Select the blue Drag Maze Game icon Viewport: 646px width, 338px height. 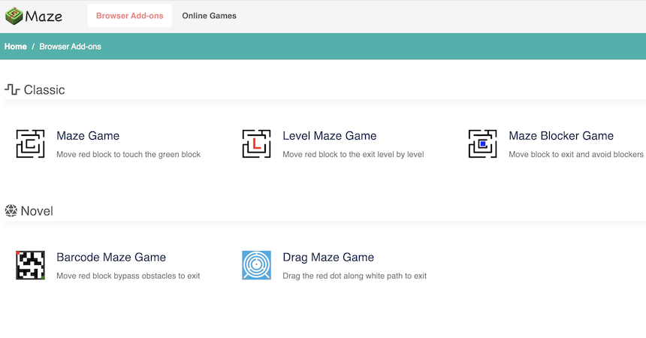click(x=256, y=265)
